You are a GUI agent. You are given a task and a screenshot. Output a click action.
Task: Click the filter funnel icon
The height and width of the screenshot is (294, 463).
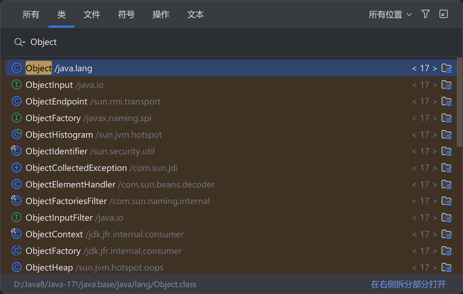426,14
